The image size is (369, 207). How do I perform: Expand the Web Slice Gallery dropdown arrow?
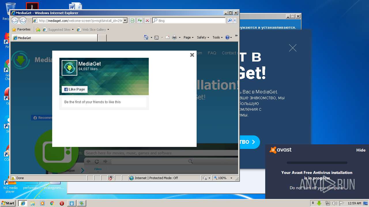click(108, 30)
